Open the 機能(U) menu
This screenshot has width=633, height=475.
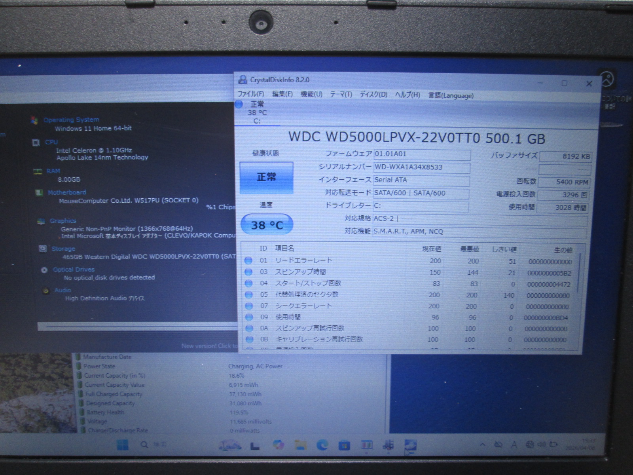point(311,94)
